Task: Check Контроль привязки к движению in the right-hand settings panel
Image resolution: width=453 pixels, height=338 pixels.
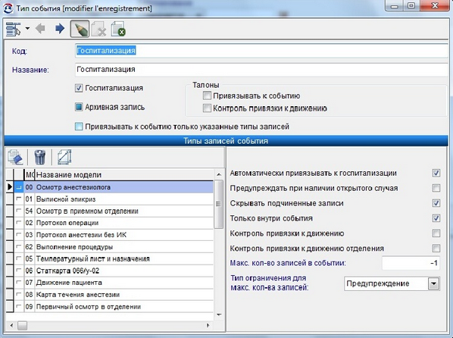Action: coord(436,233)
